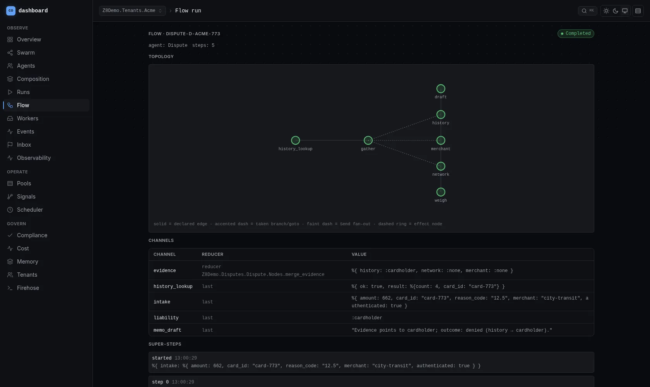Open the Inbox flag icon
The width and height of the screenshot is (650, 387).
(x=10, y=145)
